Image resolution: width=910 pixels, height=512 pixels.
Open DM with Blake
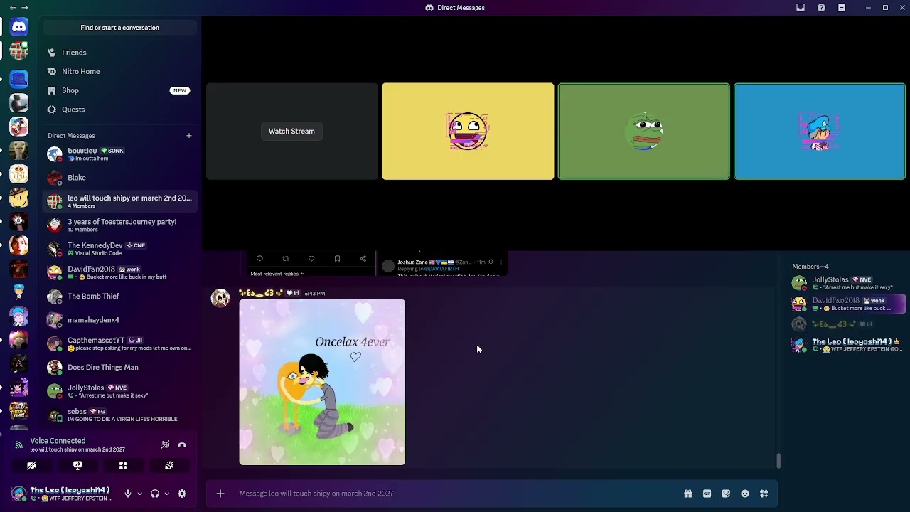tap(119, 178)
